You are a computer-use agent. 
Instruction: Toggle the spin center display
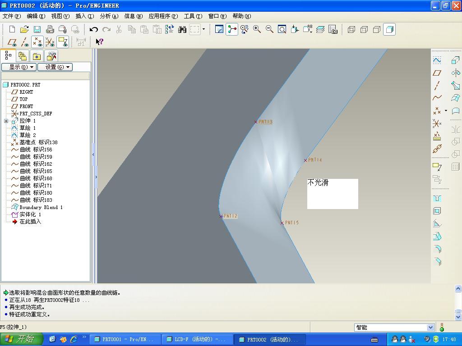pos(232,29)
